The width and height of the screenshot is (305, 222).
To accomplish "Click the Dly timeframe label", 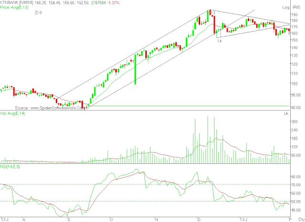I will [x=302, y=220].
